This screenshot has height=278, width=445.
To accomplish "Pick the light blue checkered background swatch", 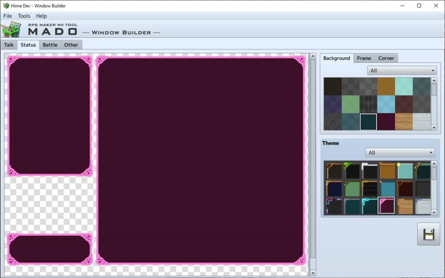I will coord(386,104).
